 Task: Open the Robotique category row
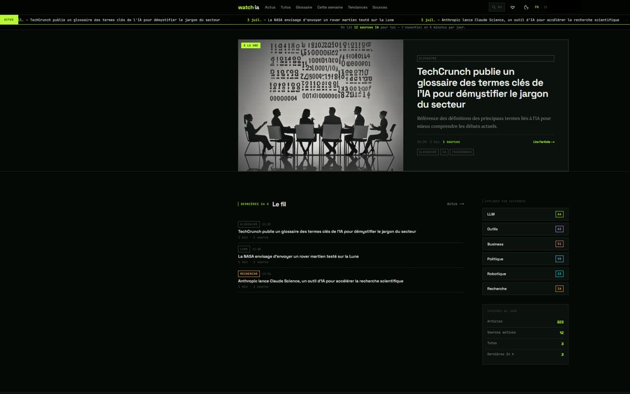click(525, 274)
